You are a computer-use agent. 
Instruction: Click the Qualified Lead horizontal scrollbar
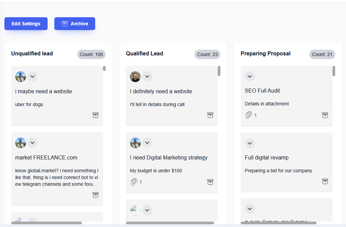point(170,223)
